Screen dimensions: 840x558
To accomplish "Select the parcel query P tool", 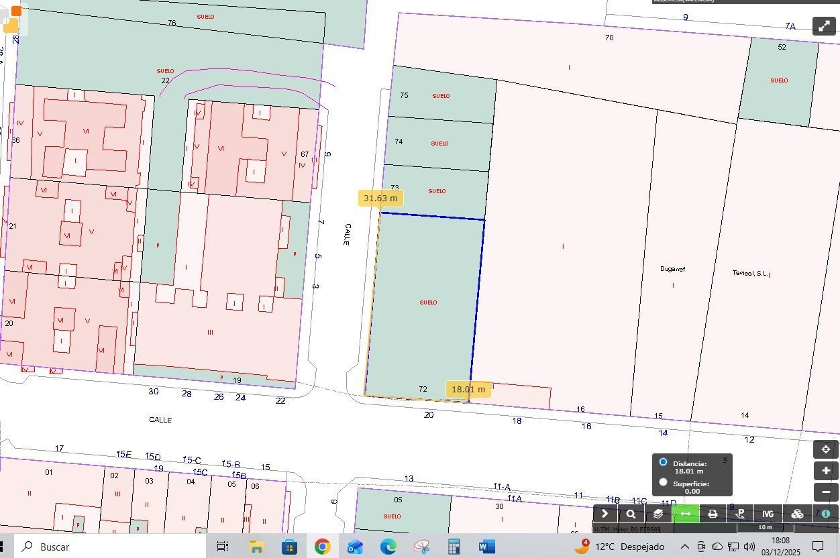I will coord(740,514).
